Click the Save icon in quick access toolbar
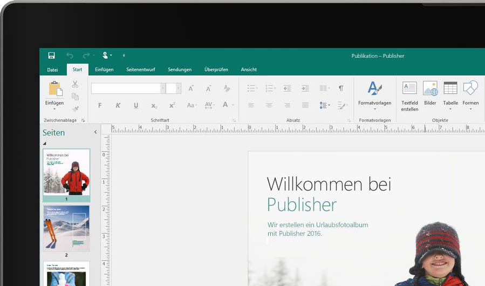This screenshot has width=485, height=286. [x=51, y=56]
